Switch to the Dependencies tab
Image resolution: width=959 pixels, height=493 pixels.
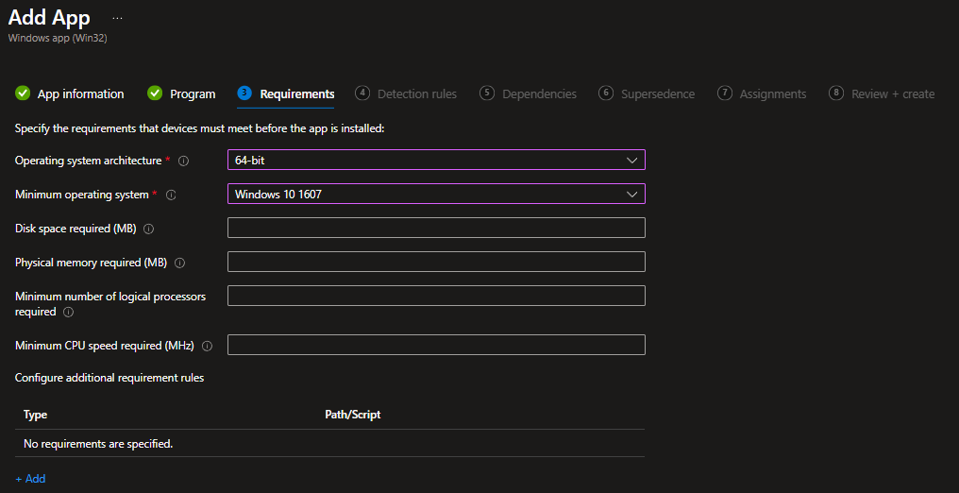pyautogui.click(x=528, y=94)
